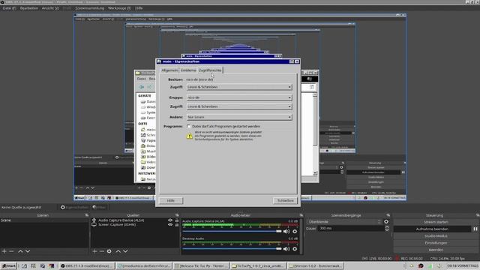Add a new source in Quellen panel
Screen dimensions: 480x270
pyautogui.click(x=94, y=251)
